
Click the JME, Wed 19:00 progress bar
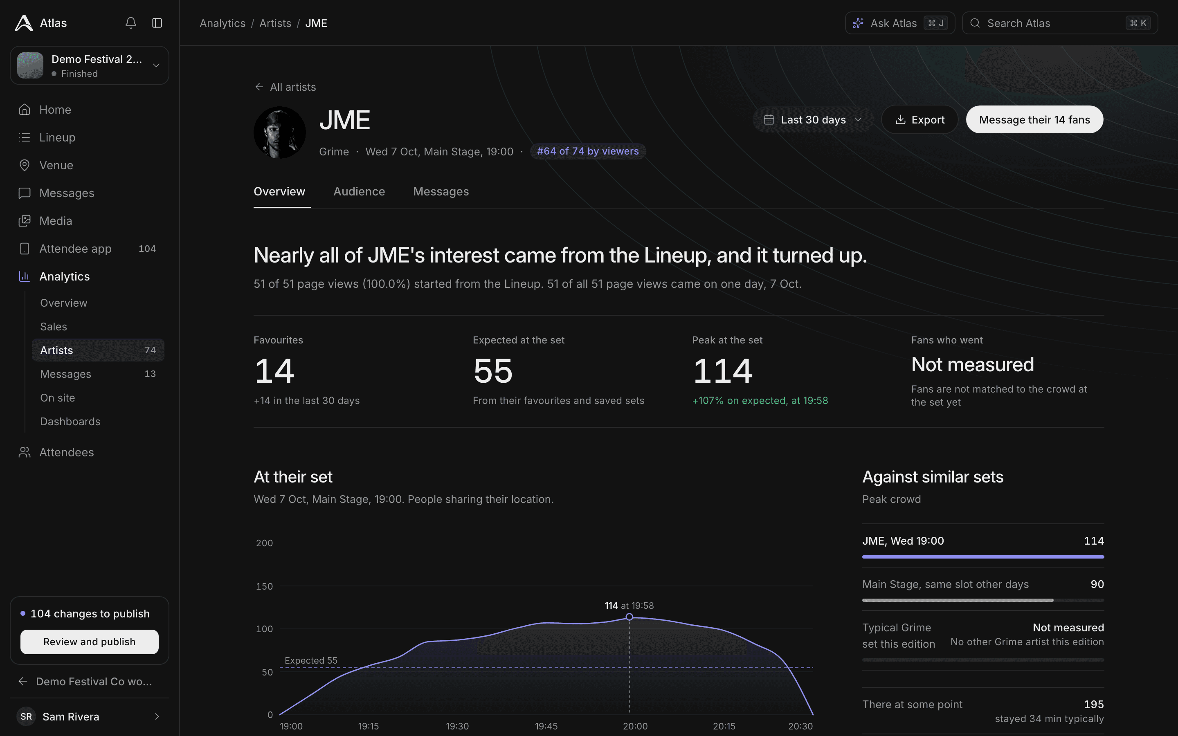(983, 556)
